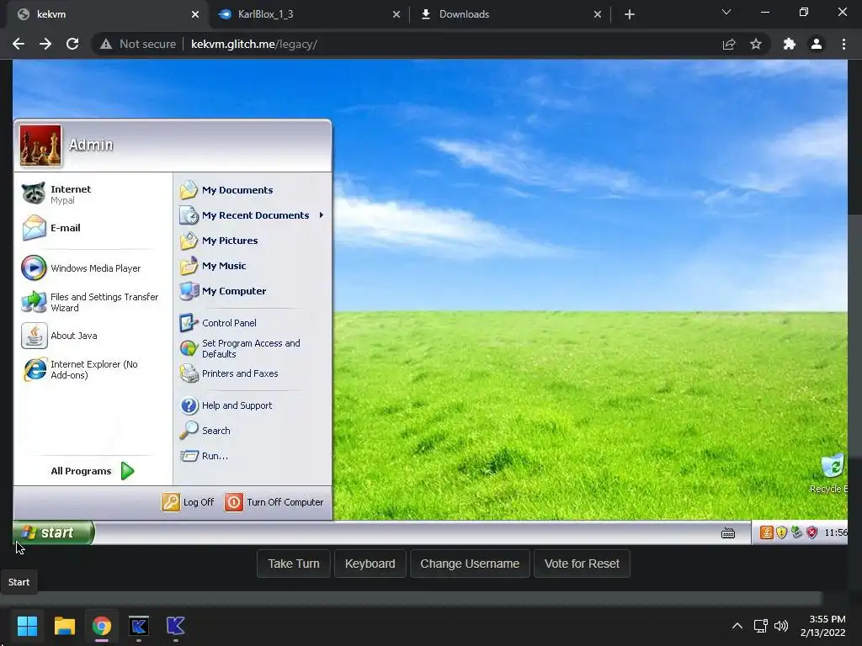
Task: Bookmark this page with star icon
Action: (756, 44)
